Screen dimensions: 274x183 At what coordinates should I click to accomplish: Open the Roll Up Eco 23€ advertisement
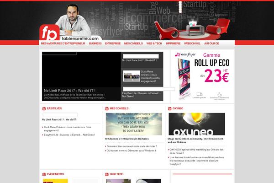(202, 76)
